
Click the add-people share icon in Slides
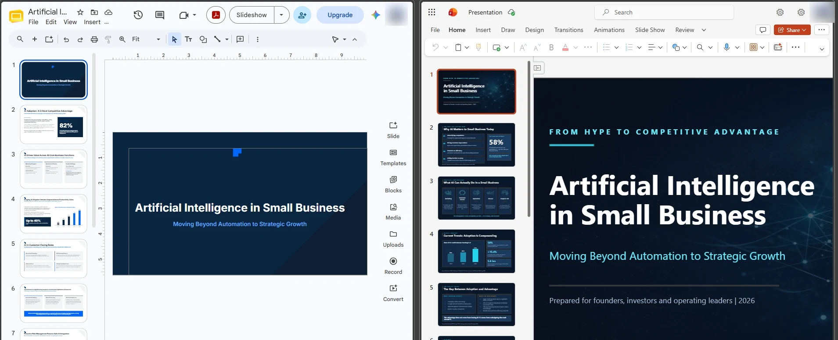(302, 15)
